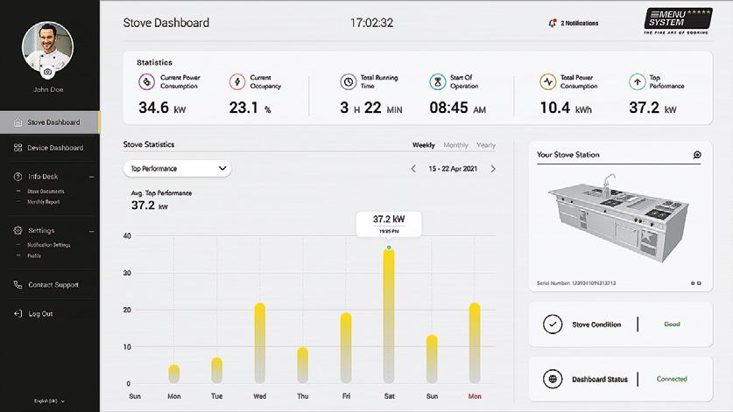Click the camera icon under profile photo
Viewport: 733px width, 412px height.
pyautogui.click(x=47, y=73)
